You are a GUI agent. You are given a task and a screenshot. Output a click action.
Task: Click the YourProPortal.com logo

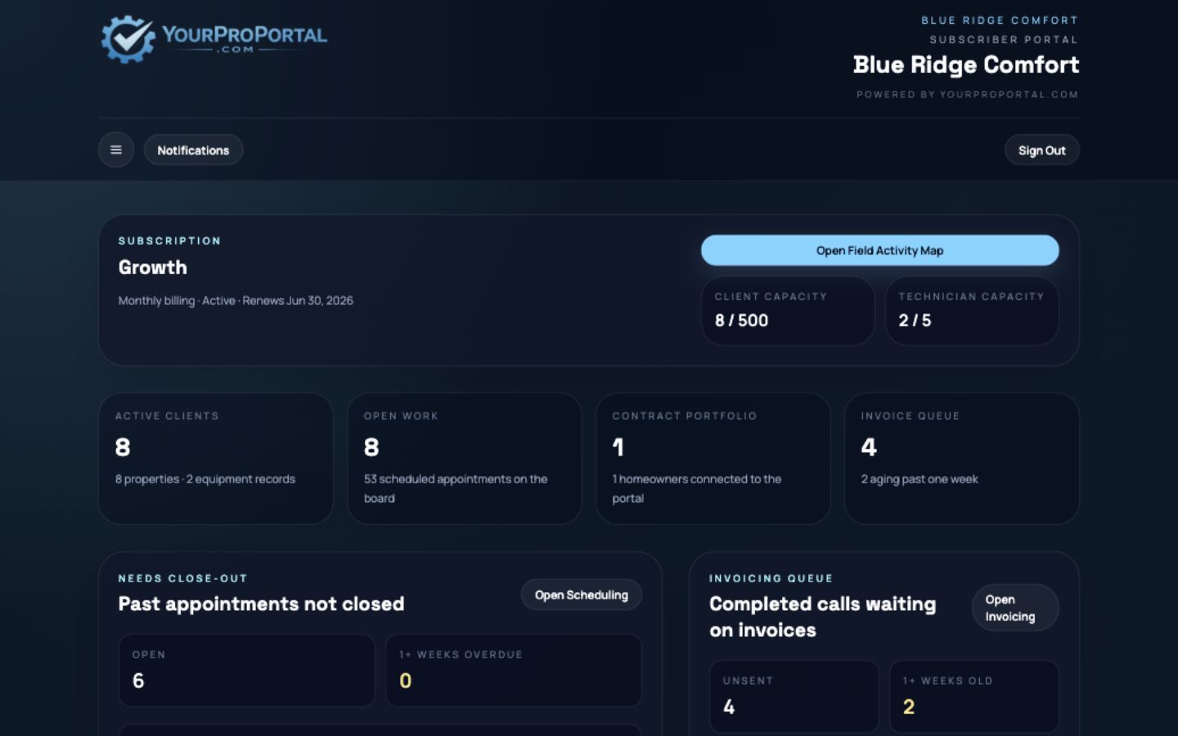(x=214, y=38)
